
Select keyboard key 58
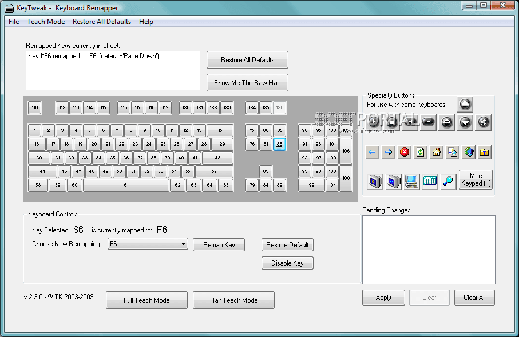click(38, 185)
